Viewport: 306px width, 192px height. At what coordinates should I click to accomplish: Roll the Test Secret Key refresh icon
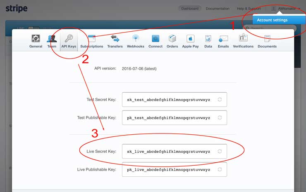pyautogui.click(x=220, y=99)
